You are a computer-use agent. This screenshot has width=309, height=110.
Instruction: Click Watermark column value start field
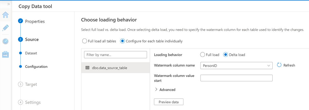click(x=236, y=78)
